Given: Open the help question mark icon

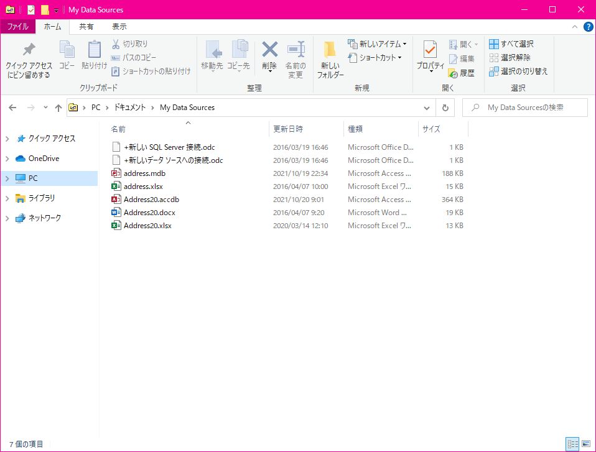Looking at the screenshot, I should tap(588, 27).
